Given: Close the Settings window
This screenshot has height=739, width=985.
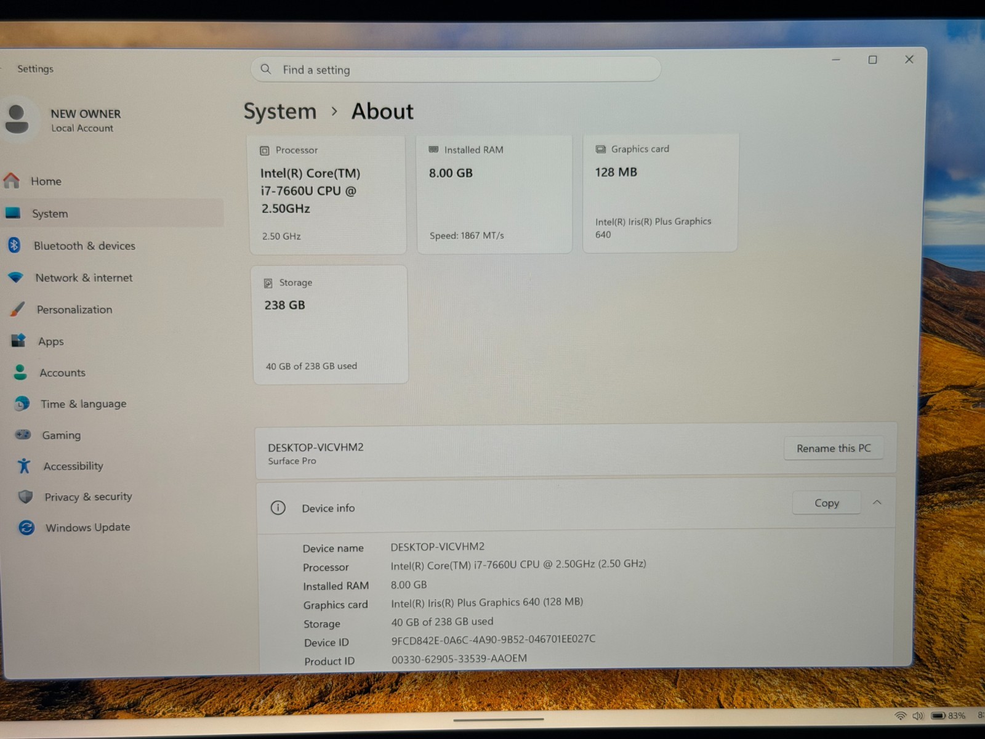Looking at the screenshot, I should [909, 59].
